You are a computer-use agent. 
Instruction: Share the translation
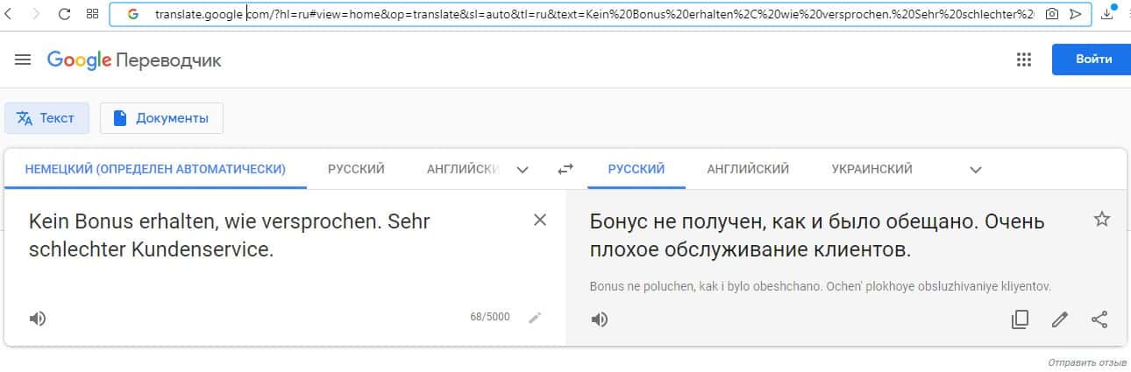tap(1099, 319)
